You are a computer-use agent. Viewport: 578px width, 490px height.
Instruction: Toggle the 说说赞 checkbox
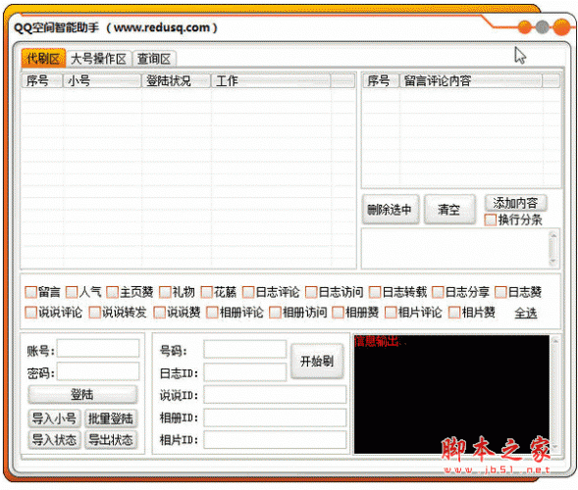click(x=160, y=313)
